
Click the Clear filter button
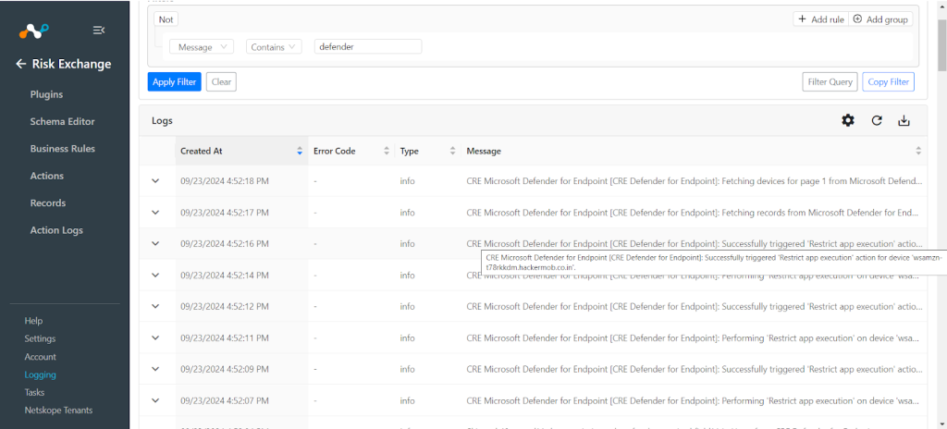click(x=221, y=81)
